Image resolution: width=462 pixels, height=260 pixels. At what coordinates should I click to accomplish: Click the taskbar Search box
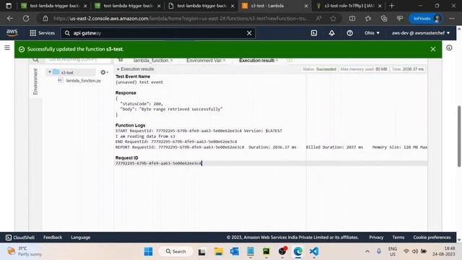click(x=176, y=251)
